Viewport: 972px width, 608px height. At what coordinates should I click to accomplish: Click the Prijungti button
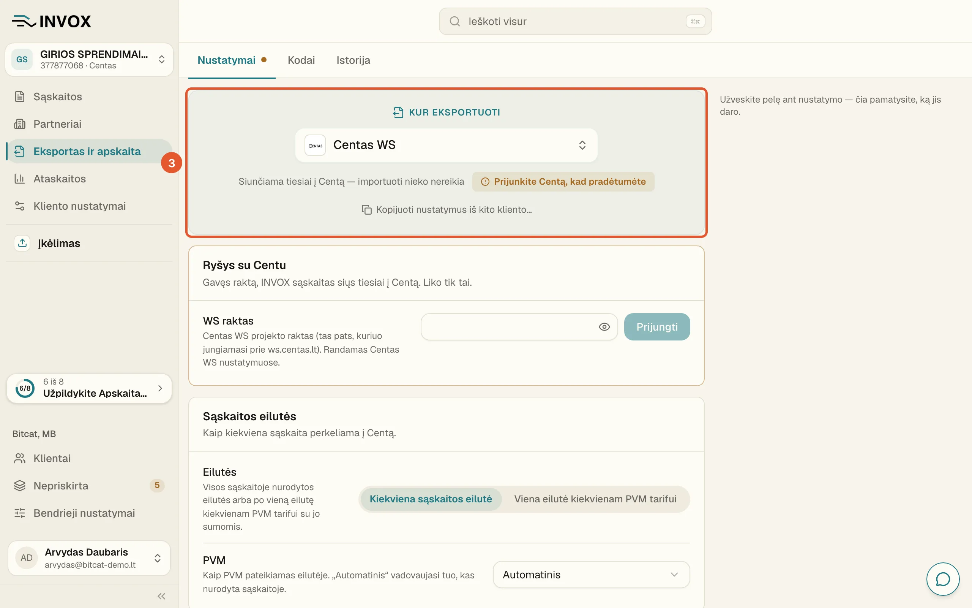(657, 327)
